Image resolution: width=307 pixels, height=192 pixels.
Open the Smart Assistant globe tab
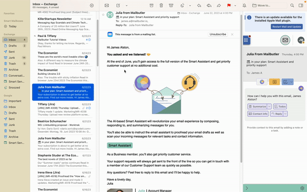coord(262,82)
